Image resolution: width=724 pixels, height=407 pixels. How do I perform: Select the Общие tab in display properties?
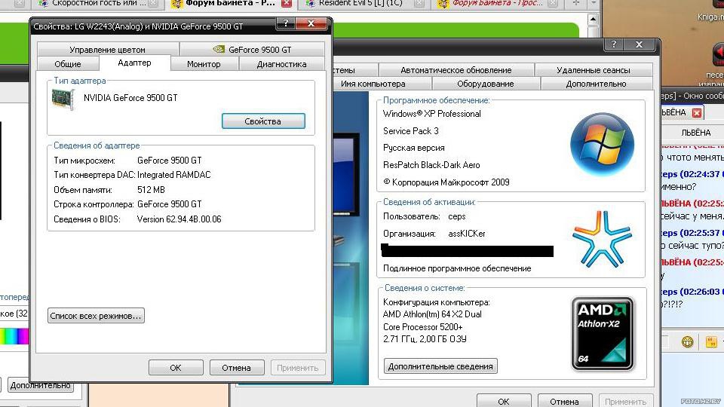click(68, 63)
